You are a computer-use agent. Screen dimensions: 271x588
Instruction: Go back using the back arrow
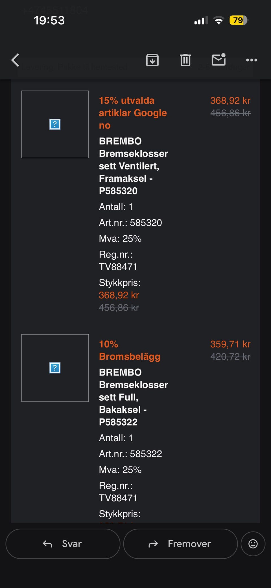pos(15,60)
